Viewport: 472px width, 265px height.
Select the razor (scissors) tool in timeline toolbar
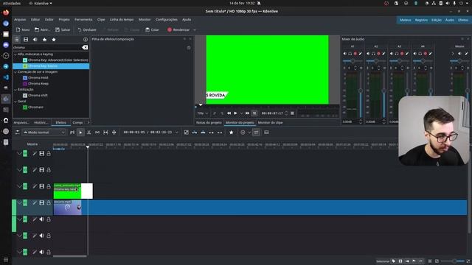(88, 132)
